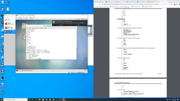Click the Cortana circle on taskbar
Viewport: 180px width, 101px height.
tap(29, 100)
